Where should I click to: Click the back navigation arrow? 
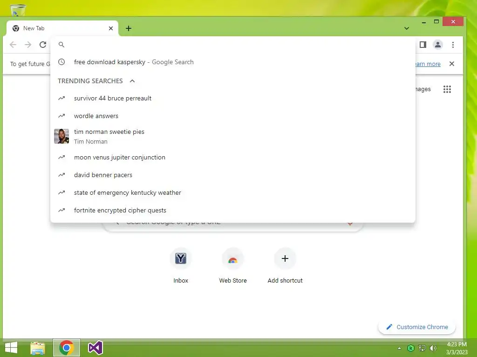click(x=13, y=45)
